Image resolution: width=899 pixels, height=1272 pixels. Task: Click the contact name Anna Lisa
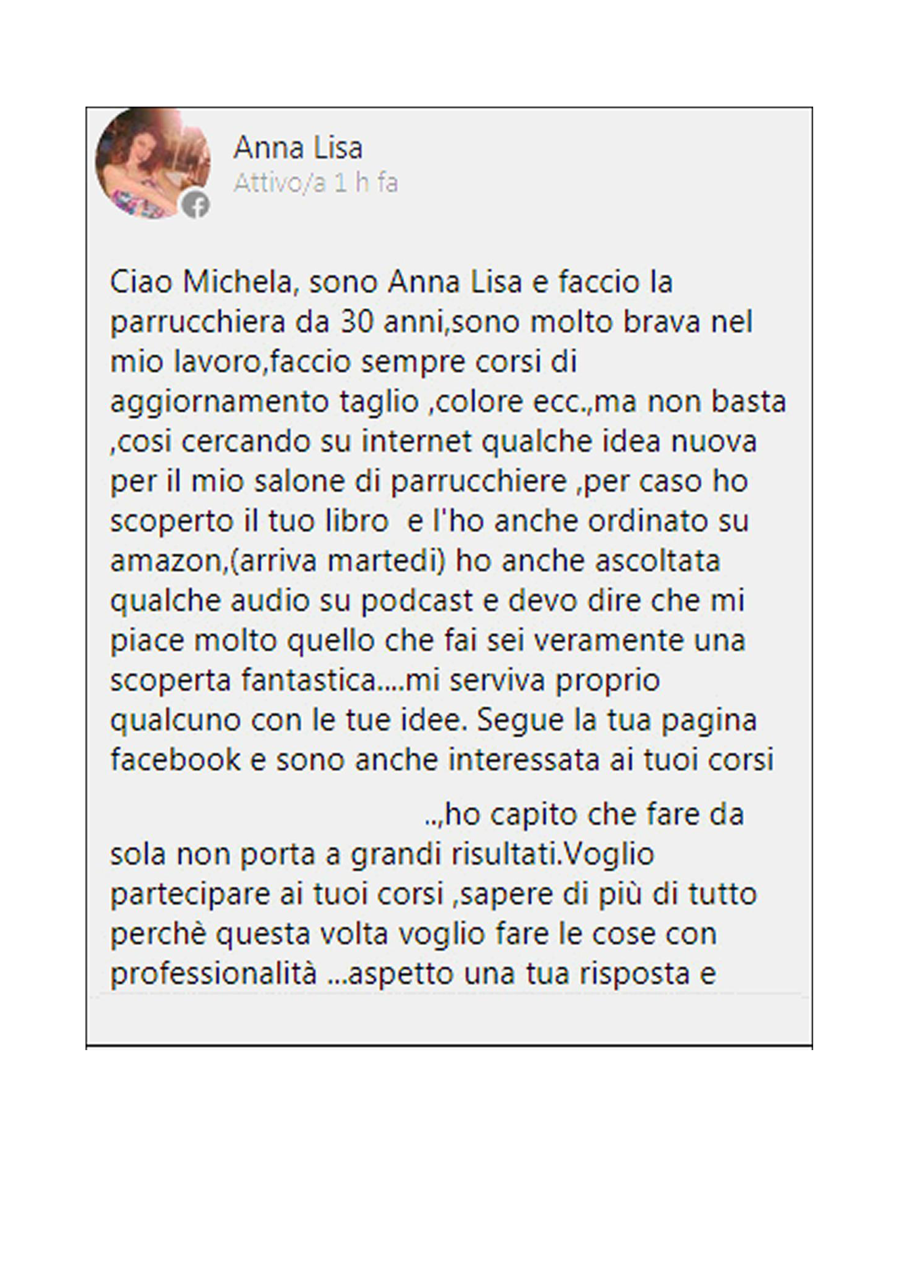click(x=298, y=148)
